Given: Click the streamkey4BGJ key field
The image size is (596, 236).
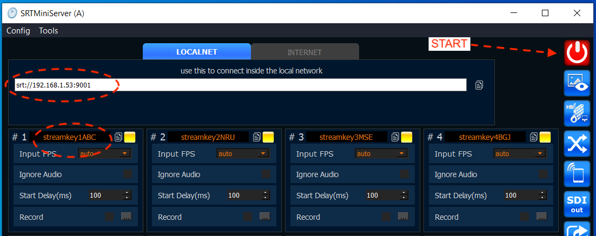Looking at the screenshot, I should click(x=485, y=137).
